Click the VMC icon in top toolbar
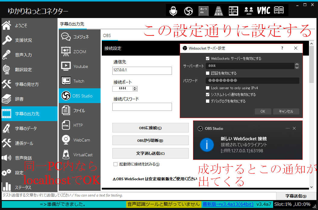 (263, 11)
